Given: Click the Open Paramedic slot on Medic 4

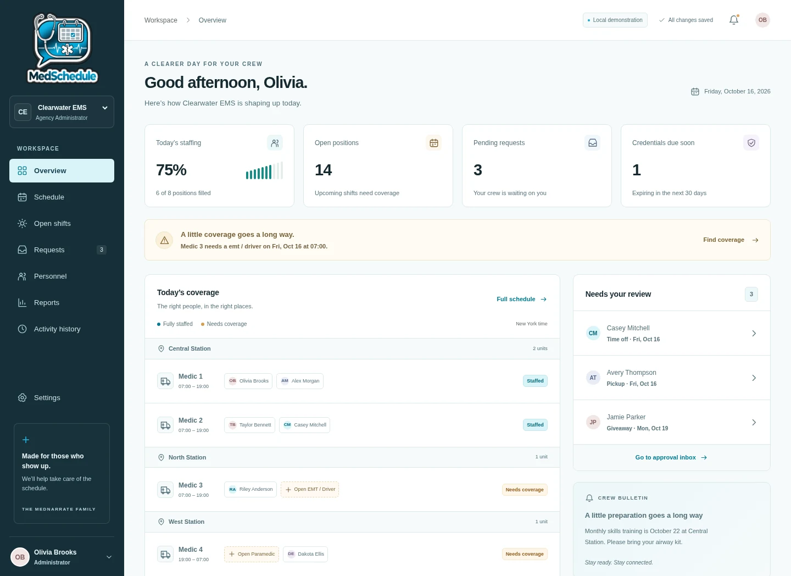Looking at the screenshot, I should click(252, 554).
